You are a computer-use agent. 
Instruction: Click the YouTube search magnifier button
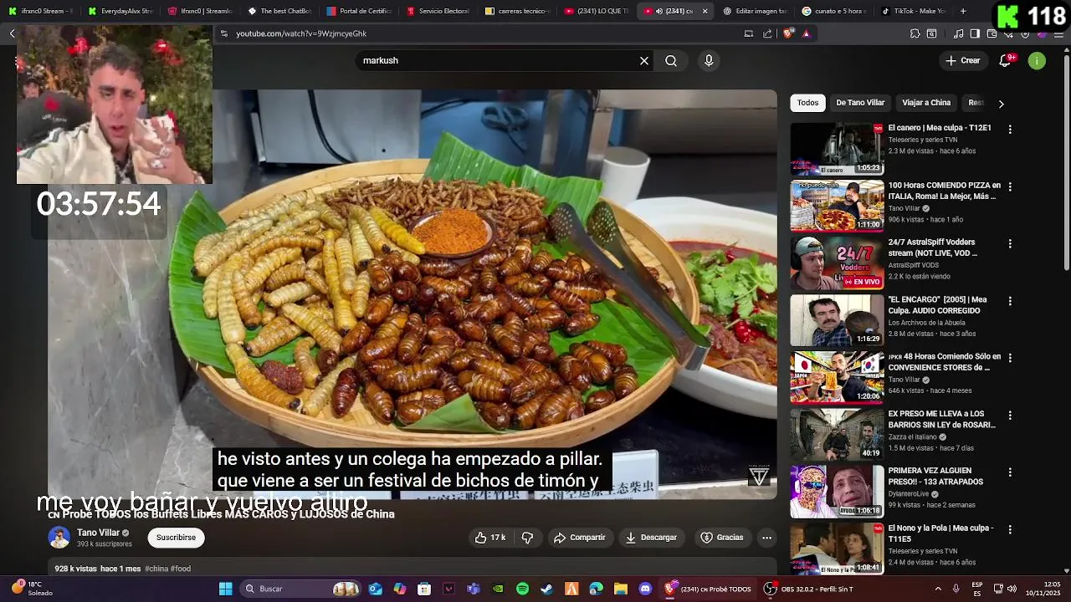[x=671, y=61]
